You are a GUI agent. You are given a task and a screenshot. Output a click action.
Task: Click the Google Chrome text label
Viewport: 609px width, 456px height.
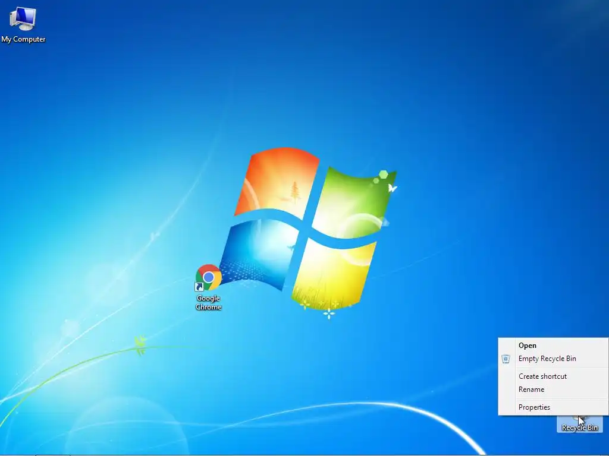(x=209, y=302)
